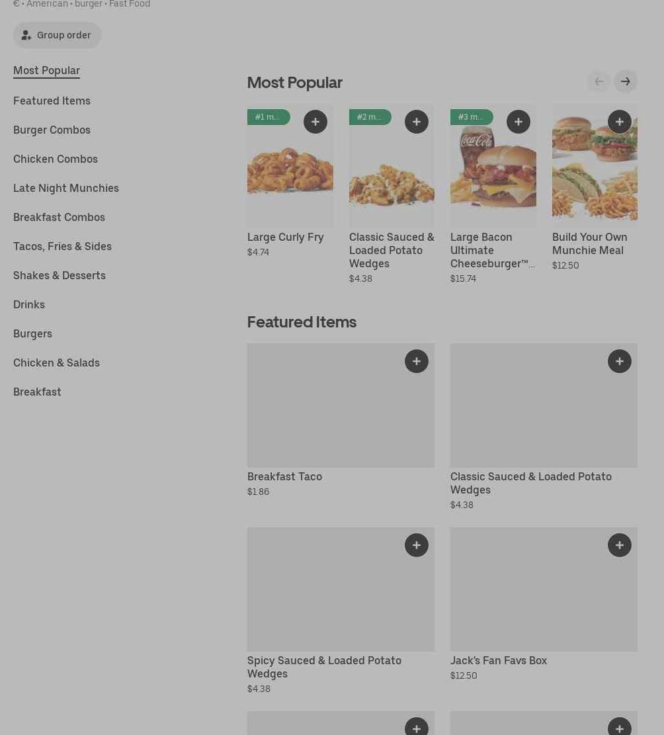Click Jack's Fan Favs Box title
This screenshot has height=735, width=664.
coord(499,660)
